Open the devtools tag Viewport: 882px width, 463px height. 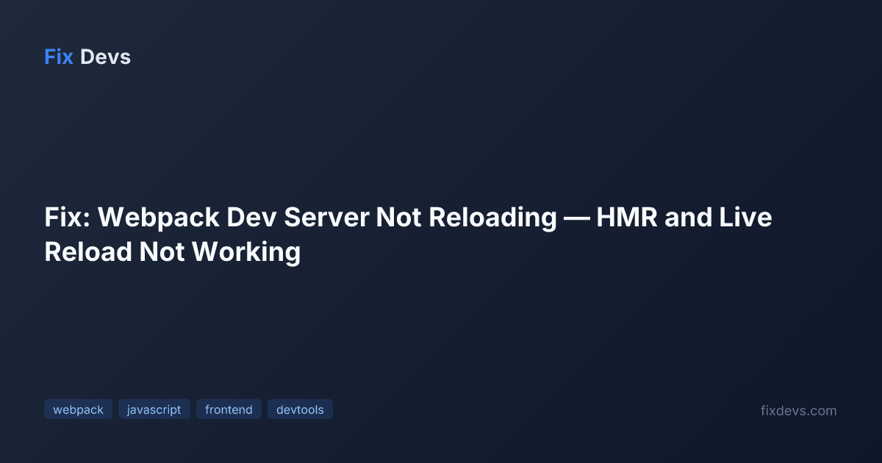point(300,409)
